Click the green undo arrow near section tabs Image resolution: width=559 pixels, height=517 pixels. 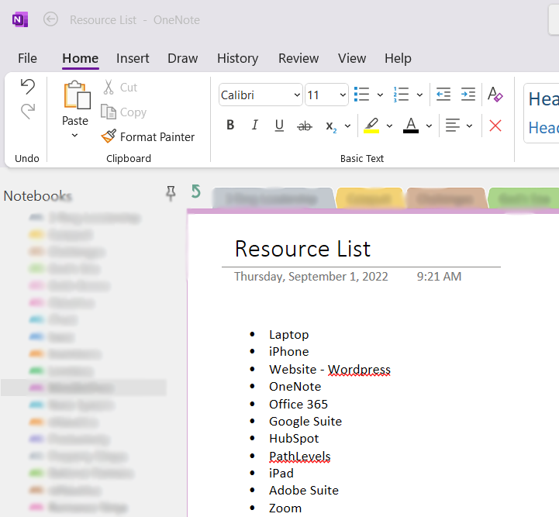point(195,191)
